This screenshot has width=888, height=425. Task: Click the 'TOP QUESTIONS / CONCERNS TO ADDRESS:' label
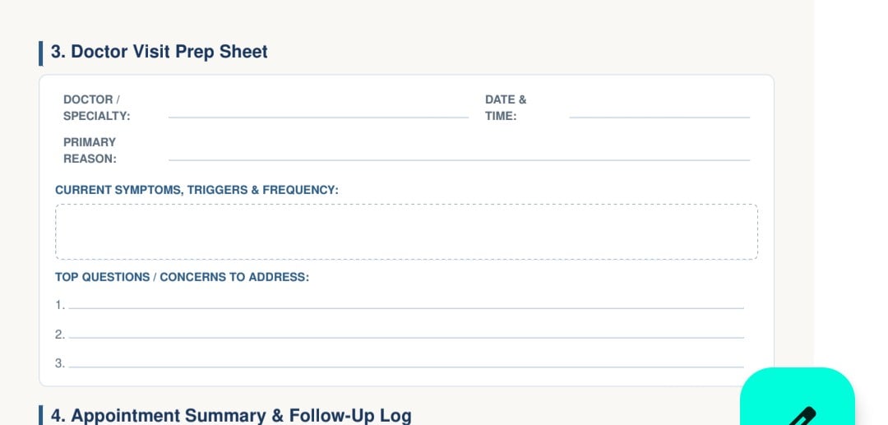182,277
